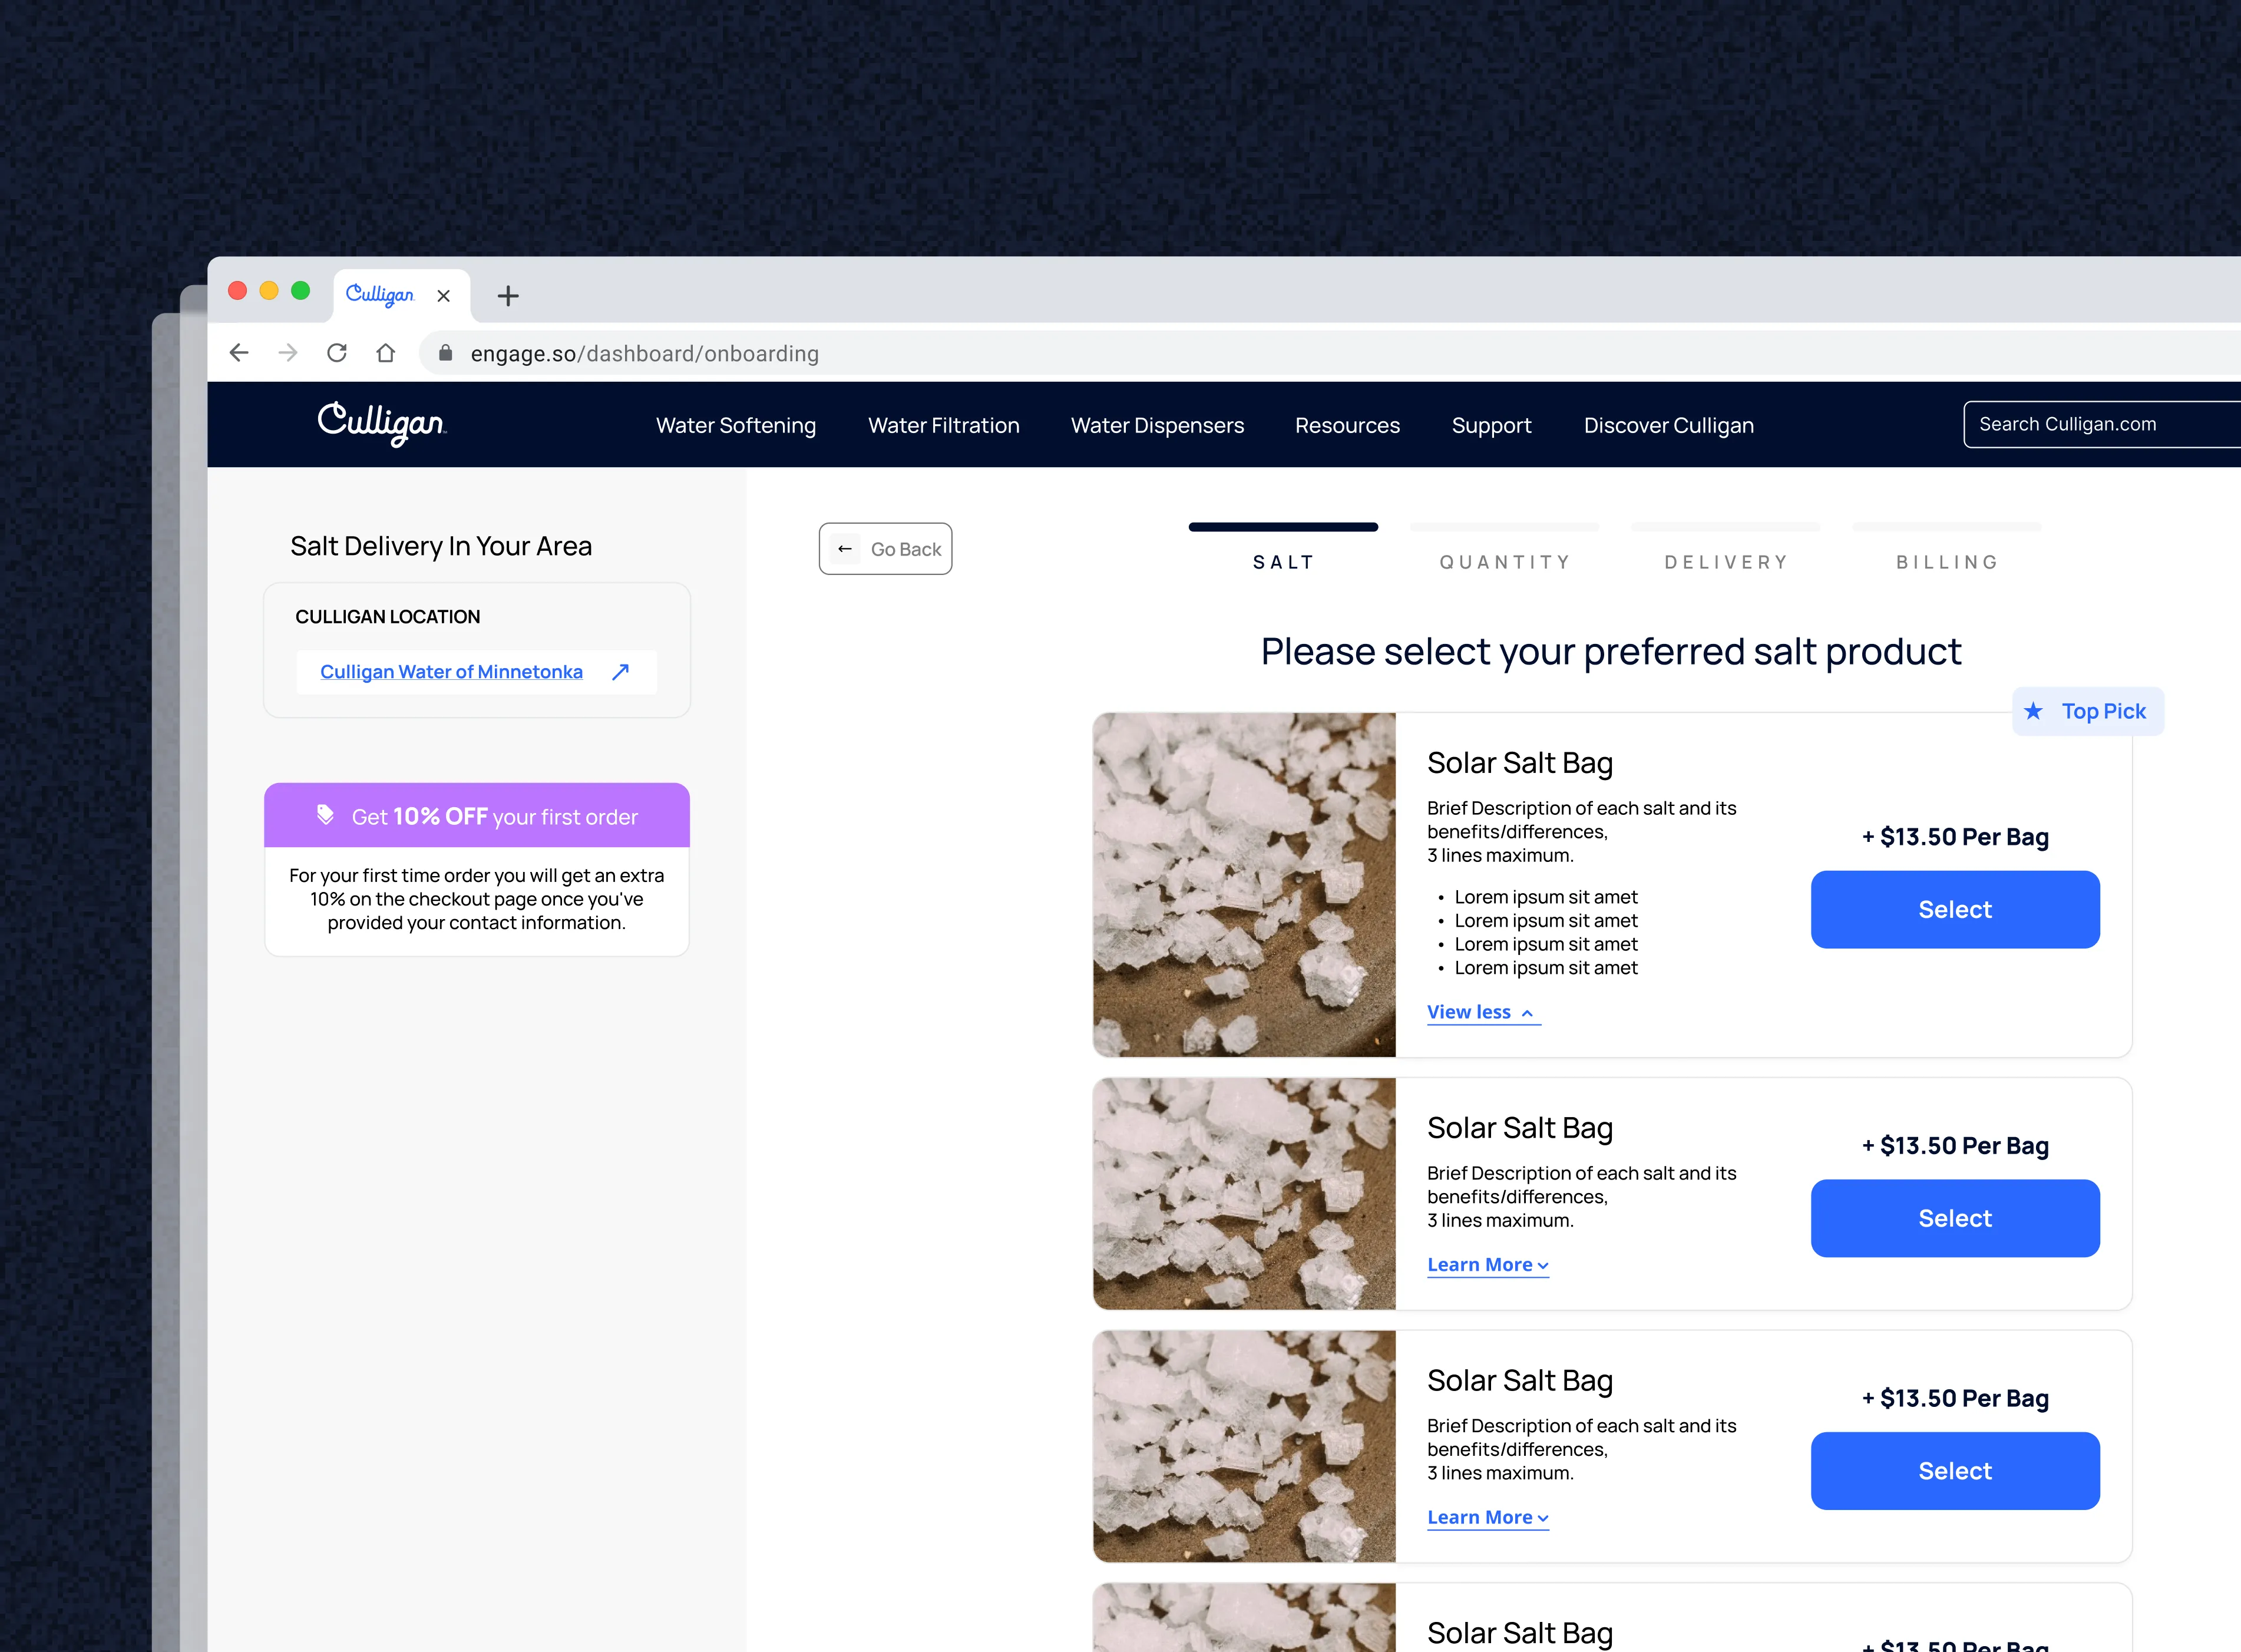The height and width of the screenshot is (1652, 2241).
Task: Click the first Solar Salt Bag title
Action: 1520,763
